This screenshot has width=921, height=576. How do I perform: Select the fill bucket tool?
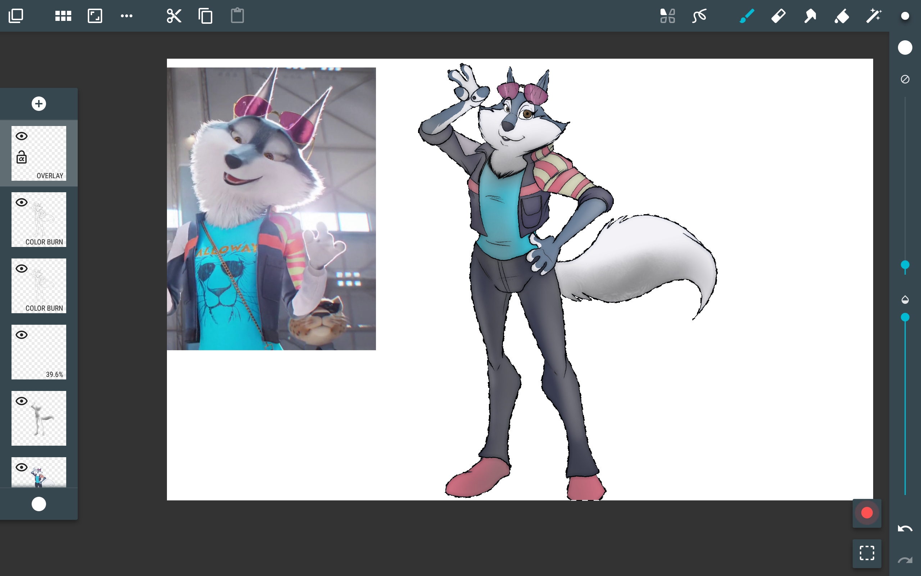842,16
